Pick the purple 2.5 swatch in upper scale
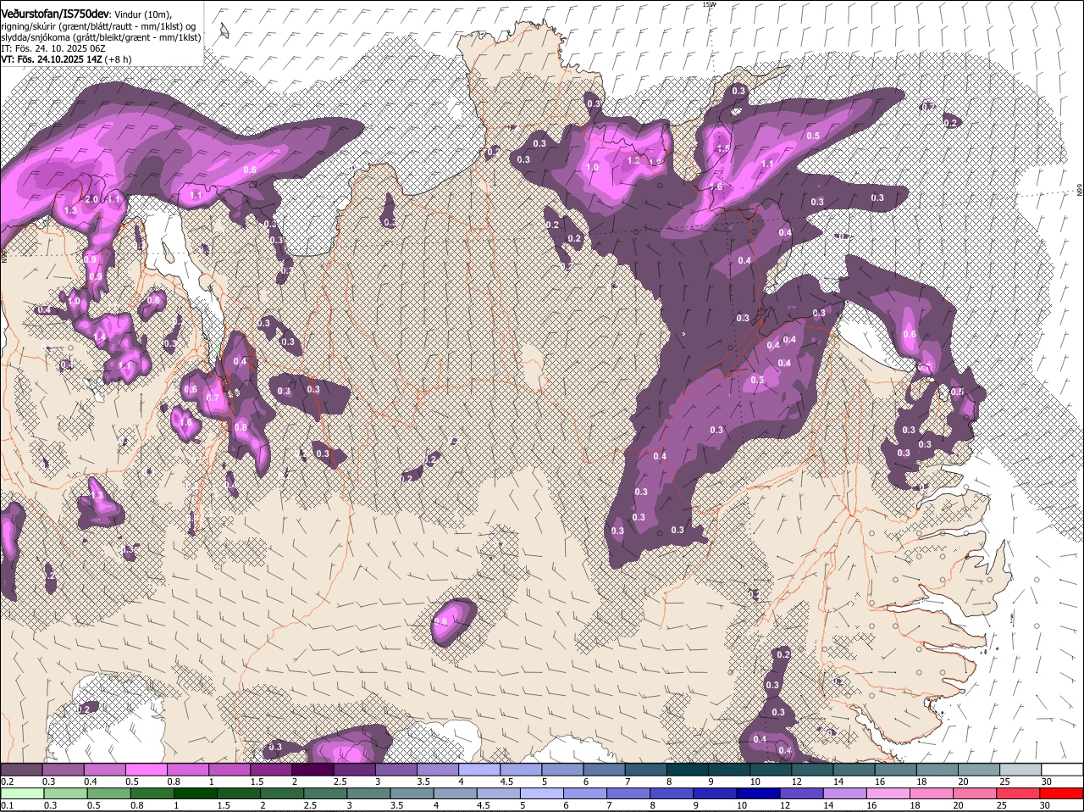 (x=354, y=769)
